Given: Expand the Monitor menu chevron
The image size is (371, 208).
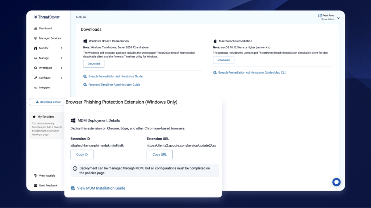Looking at the screenshot, I should [x=62, y=48].
